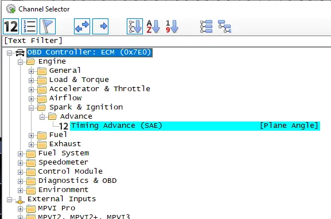Collapse the Engine folder
This screenshot has width=331, height=219.
coord(20,62)
